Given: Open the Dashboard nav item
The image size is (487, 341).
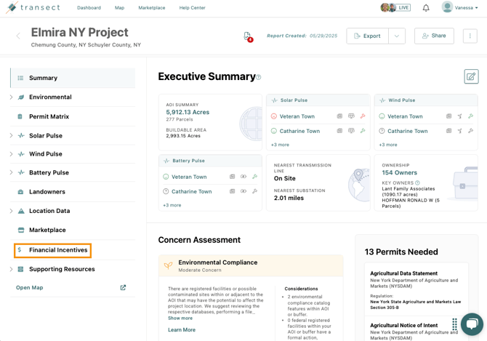Looking at the screenshot, I should (x=89, y=8).
